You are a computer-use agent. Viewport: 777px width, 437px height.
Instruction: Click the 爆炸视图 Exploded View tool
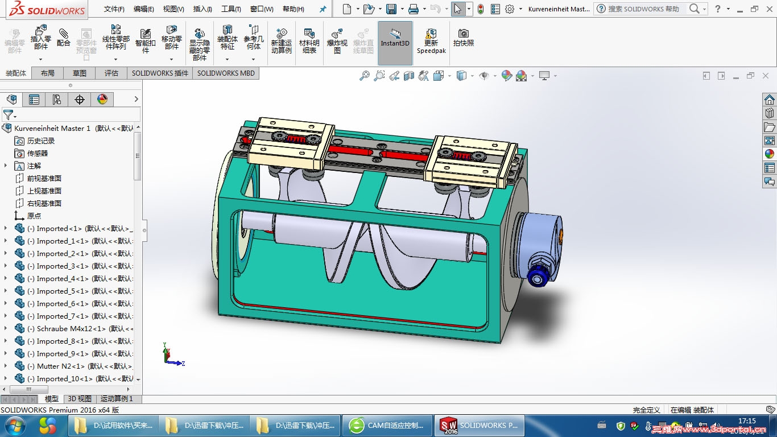337,40
